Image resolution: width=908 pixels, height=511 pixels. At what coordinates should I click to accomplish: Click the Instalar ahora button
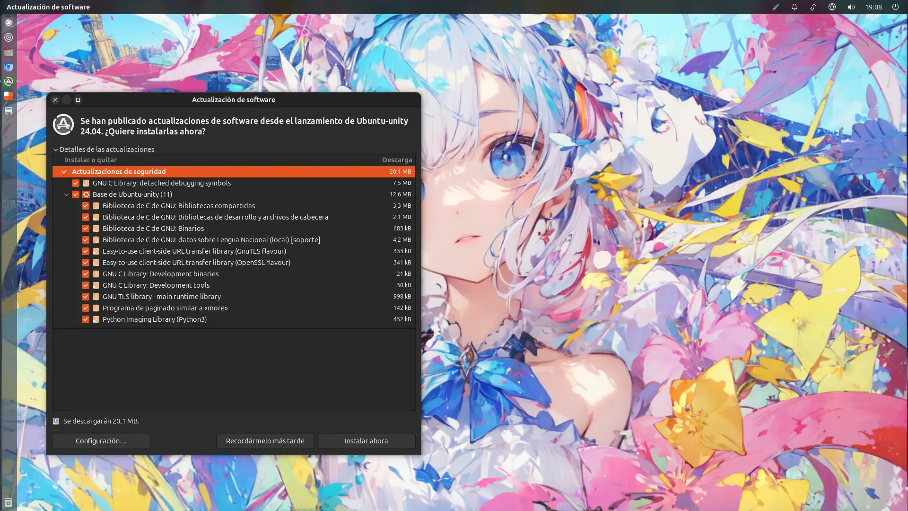coord(366,441)
